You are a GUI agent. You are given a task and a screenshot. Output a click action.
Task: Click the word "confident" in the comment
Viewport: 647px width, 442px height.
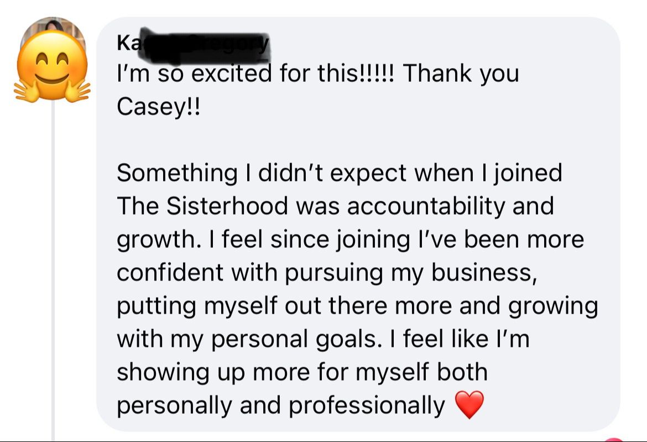pyautogui.click(x=170, y=273)
